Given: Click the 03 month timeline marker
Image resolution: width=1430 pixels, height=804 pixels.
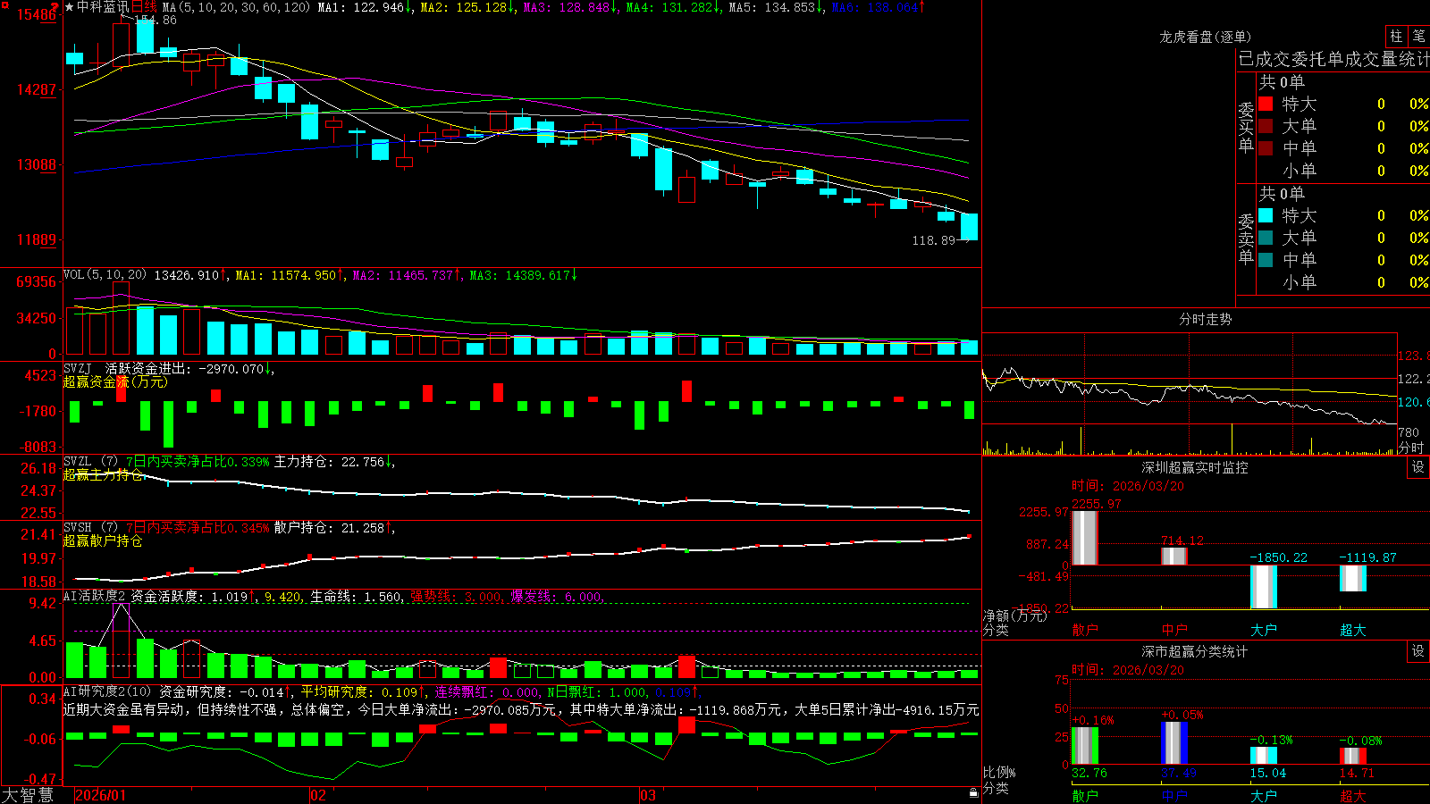Looking at the screenshot, I should tap(648, 795).
